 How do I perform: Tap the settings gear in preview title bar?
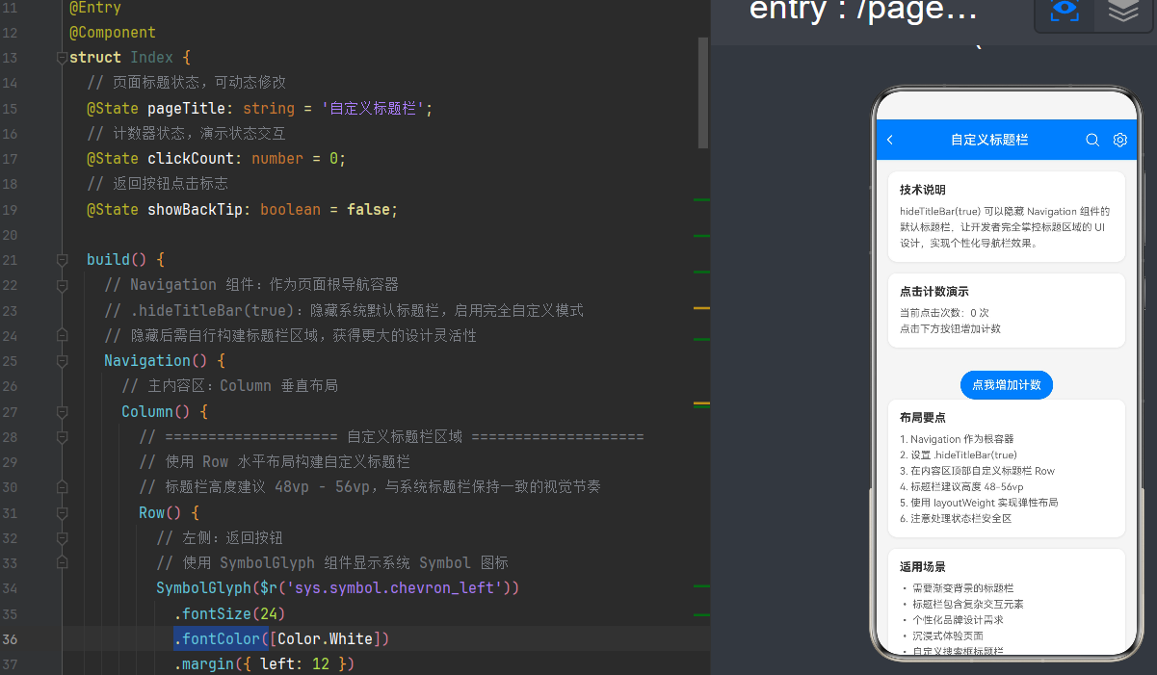(1119, 140)
